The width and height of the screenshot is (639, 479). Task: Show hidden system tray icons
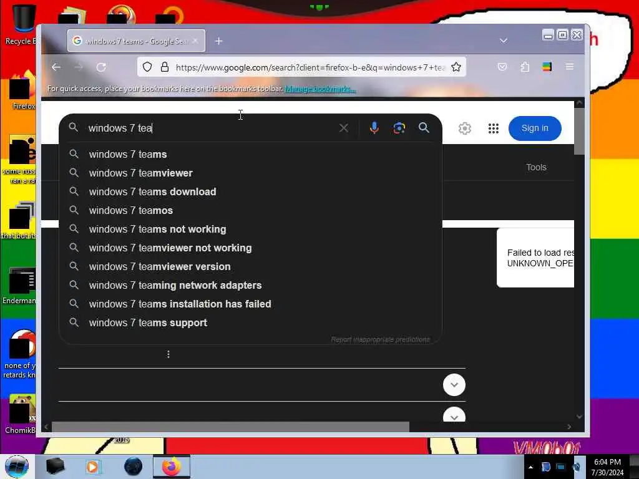[530, 467]
